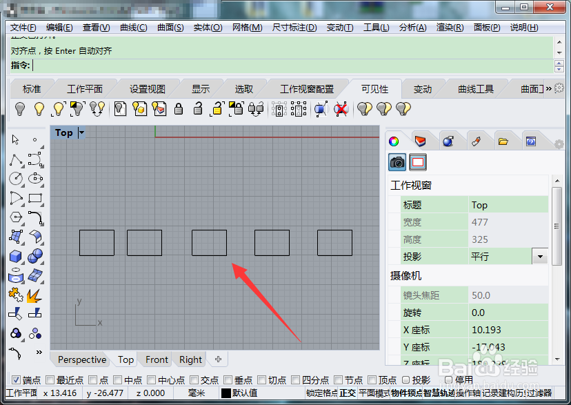Enable the 切点 osnap checkbox
This screenshot has width=571, height=405.
(x=262, y=380)
